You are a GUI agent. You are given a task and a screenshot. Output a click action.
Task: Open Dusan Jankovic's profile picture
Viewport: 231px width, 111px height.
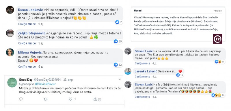point(10,10)
